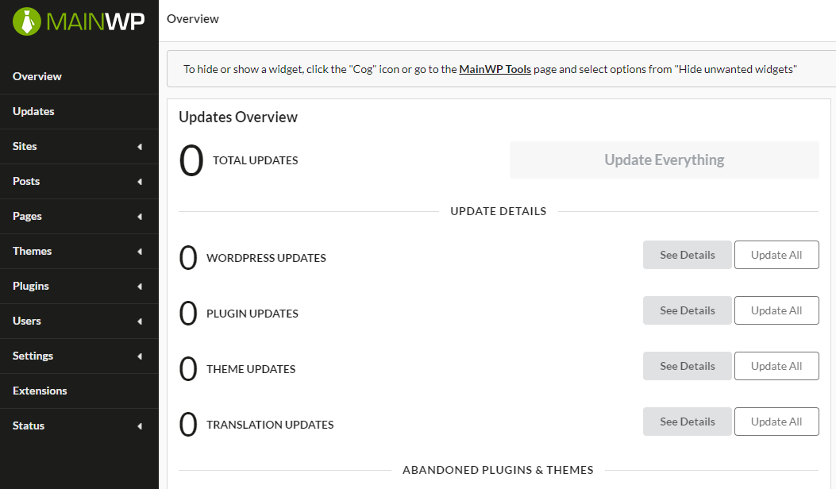The width and height of the screenshot is (836, 489).
Task: Open the MainWP Tools link
Action: tap(495, 69)
